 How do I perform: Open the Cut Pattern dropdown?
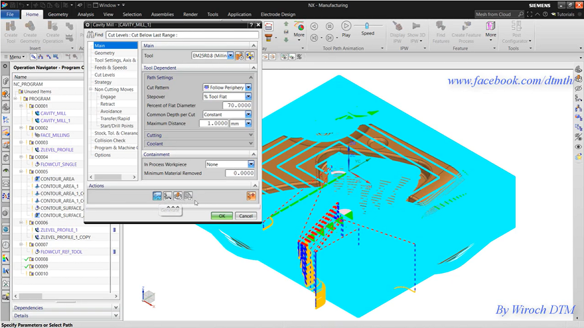click(249, 87)
